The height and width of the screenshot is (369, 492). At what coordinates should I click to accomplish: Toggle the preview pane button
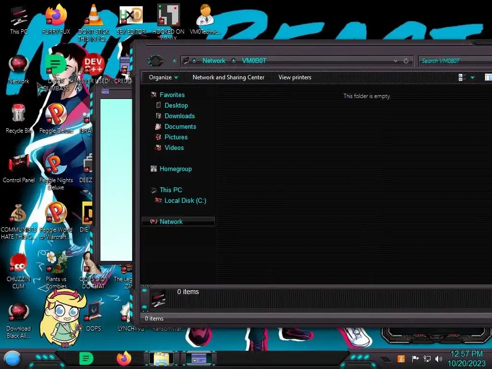[x=488, y=77]
